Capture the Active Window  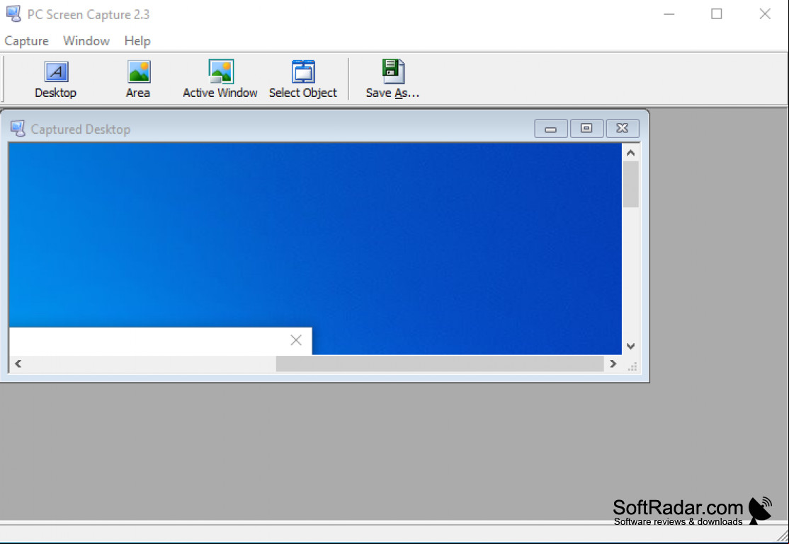[x=220, y=79]
